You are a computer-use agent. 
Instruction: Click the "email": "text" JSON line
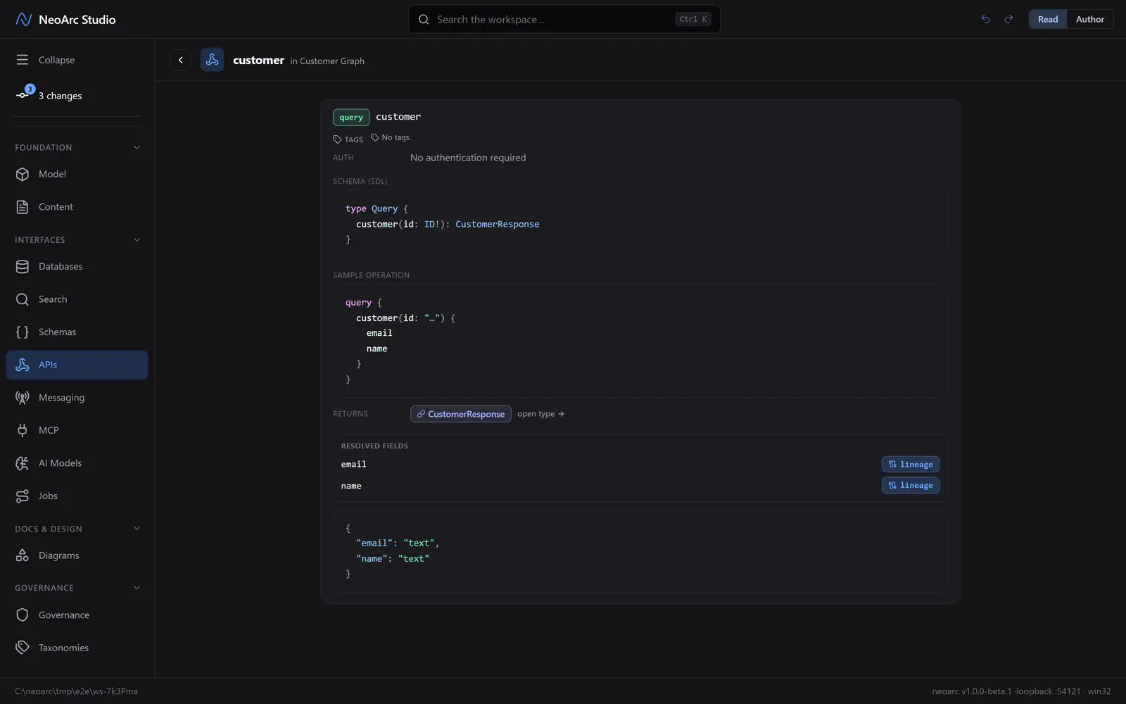(x=398, y=543)
